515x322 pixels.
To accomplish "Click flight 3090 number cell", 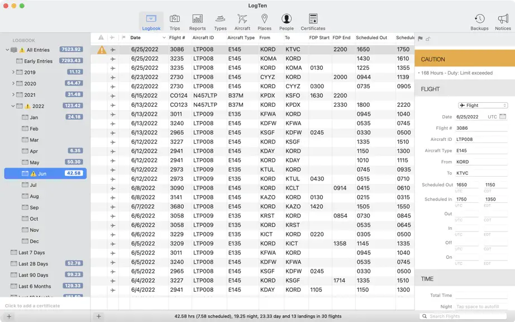I will [177, 188].
